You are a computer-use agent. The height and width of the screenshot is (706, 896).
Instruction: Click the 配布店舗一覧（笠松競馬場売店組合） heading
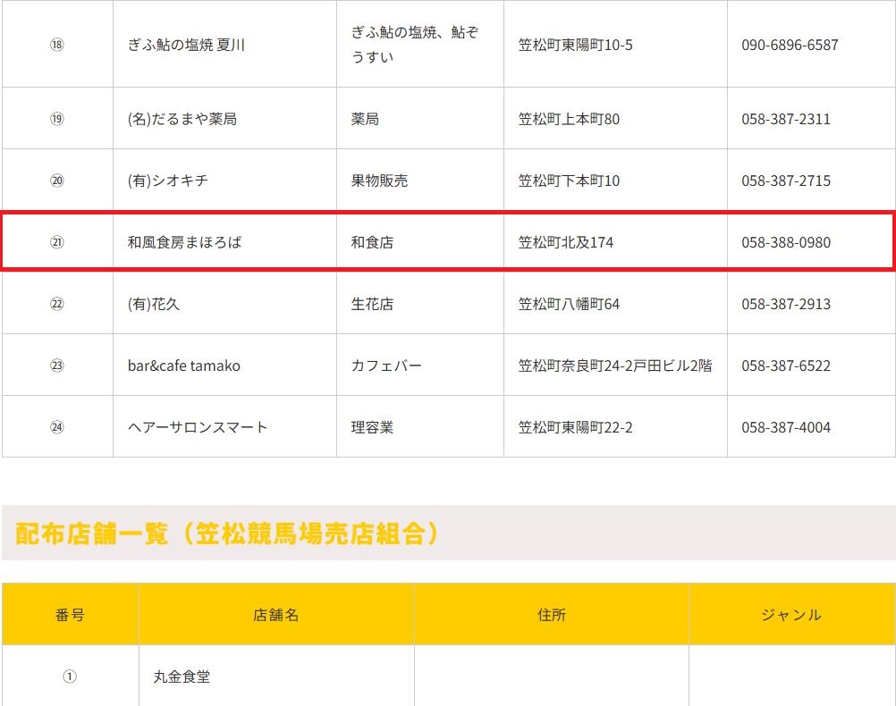pyautogui.click(x=228, y=534)
